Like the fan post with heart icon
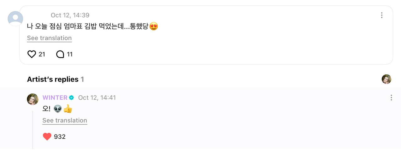Viewport: 401px width, 153px height. click(32, 54)
